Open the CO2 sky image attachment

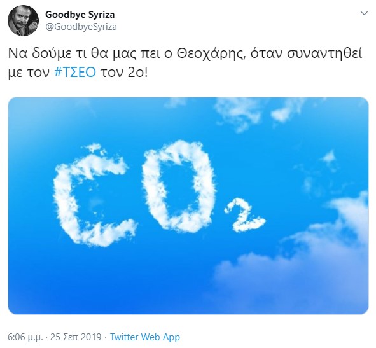click(x=188, y=205)
